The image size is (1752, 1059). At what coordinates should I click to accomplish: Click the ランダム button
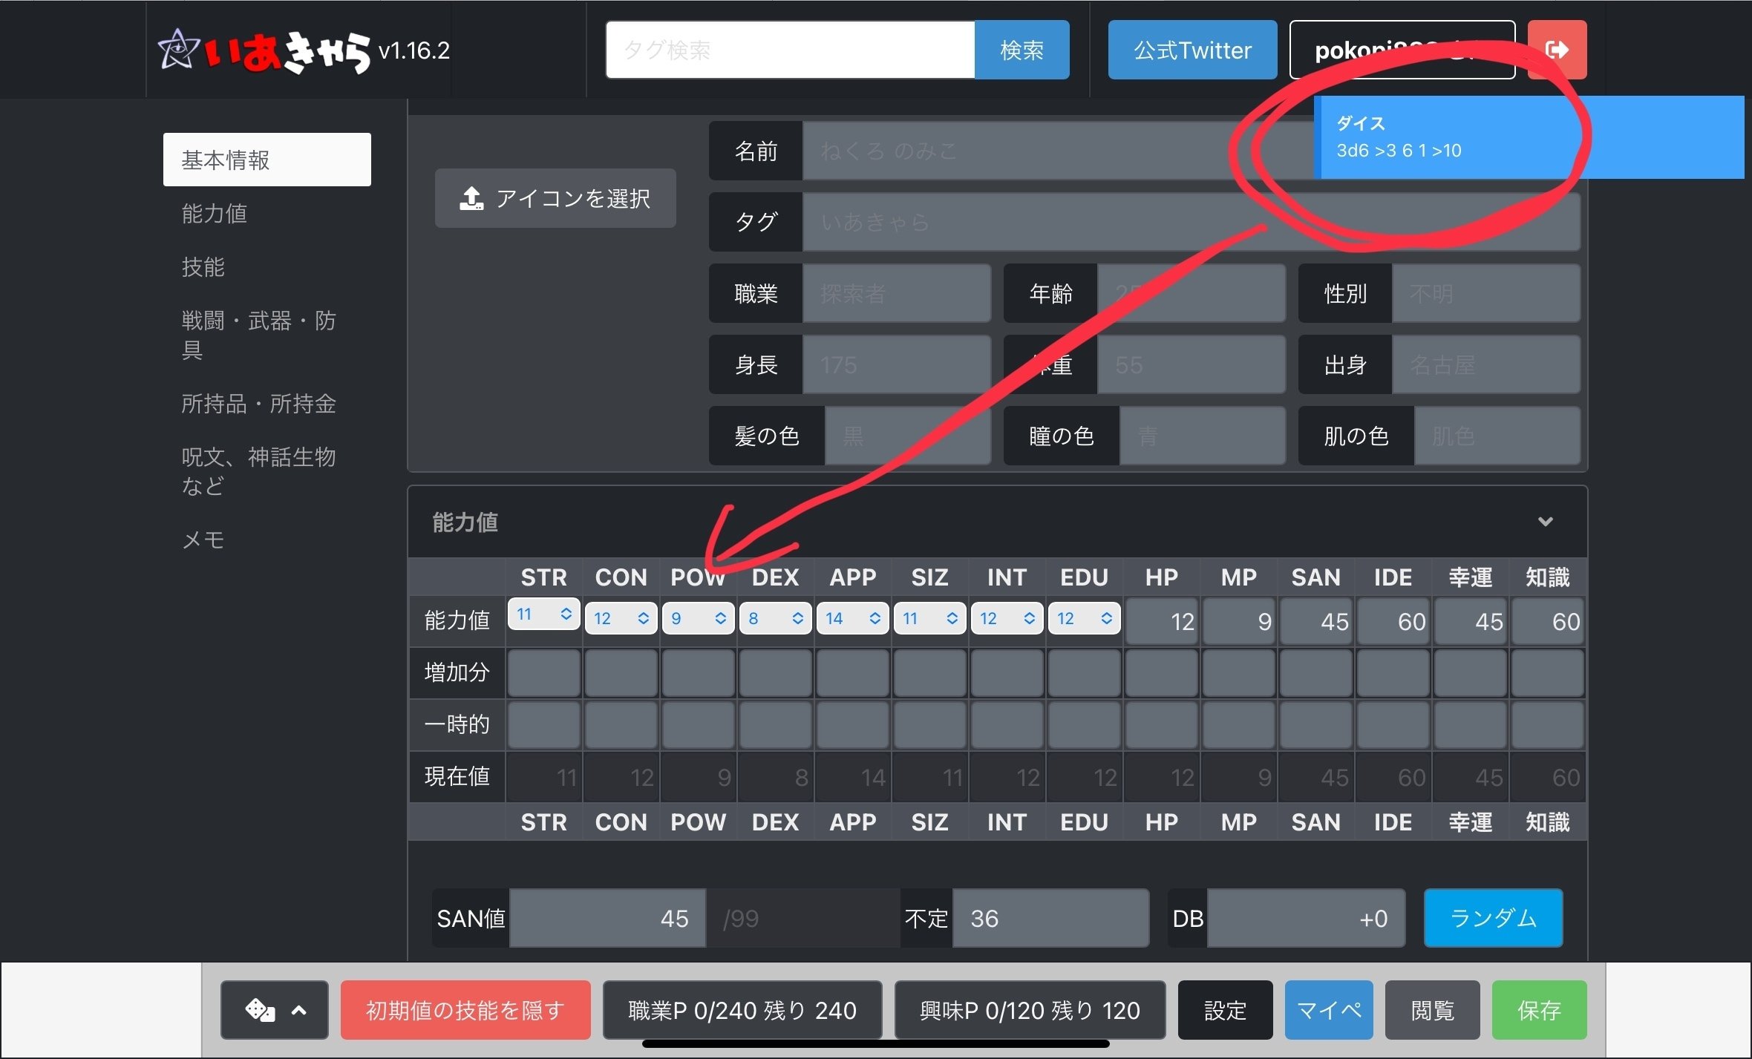pos(1493,918)
